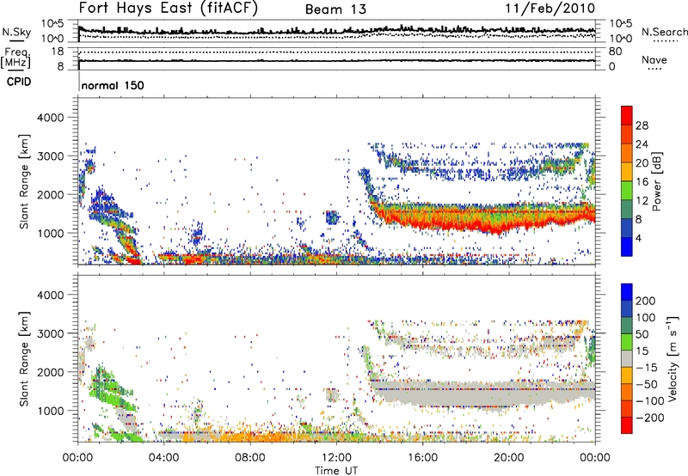The width and height of the screenshot is (688, 476).
Task: Select the 'normal 150' CPID text
Action: pos(113,85)
